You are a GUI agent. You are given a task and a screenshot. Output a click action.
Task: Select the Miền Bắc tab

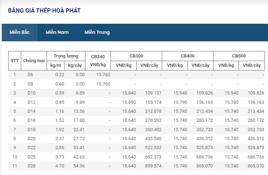tap(19, 32)
